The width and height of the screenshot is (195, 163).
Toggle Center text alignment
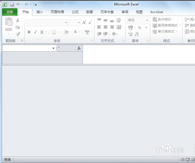pyautogui.click(x=106, y=27)
